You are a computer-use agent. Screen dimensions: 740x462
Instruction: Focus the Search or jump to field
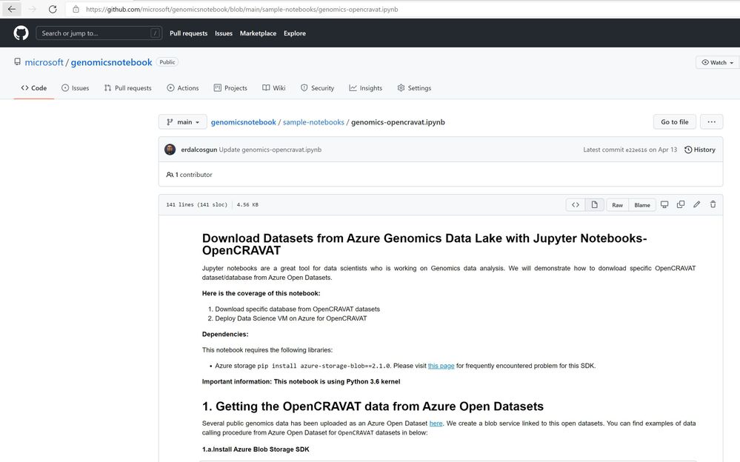click(99, 33)
